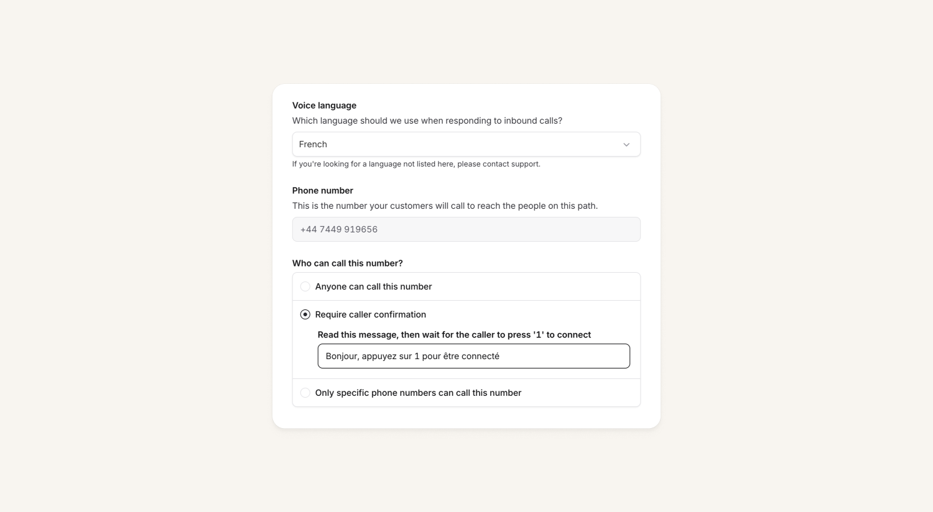
Task: Click the 'Who can call this number?' heading
Action: pos(348,263)
